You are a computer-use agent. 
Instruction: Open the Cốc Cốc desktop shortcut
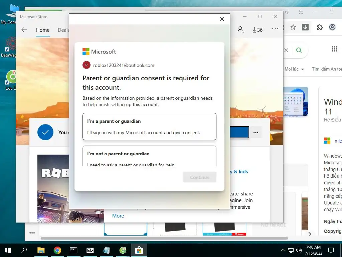coord(10,80)
